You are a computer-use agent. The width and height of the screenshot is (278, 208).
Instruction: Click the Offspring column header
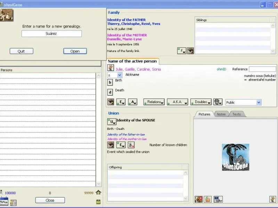pyautogui.click(x=145, y=167)
